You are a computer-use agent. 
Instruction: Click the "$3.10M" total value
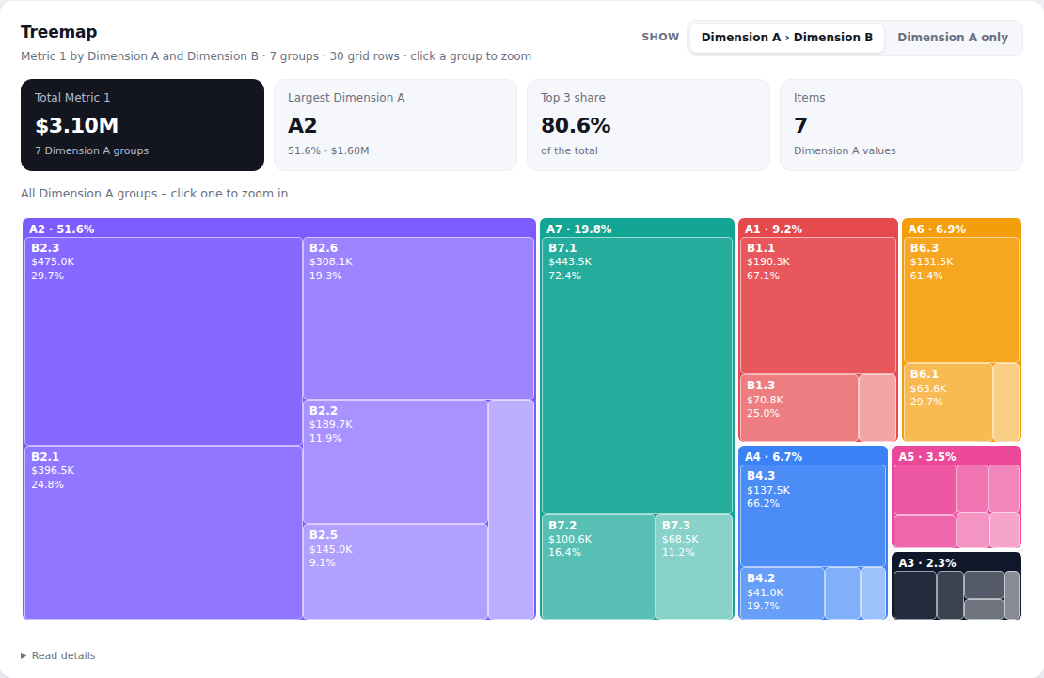[76, 125]
